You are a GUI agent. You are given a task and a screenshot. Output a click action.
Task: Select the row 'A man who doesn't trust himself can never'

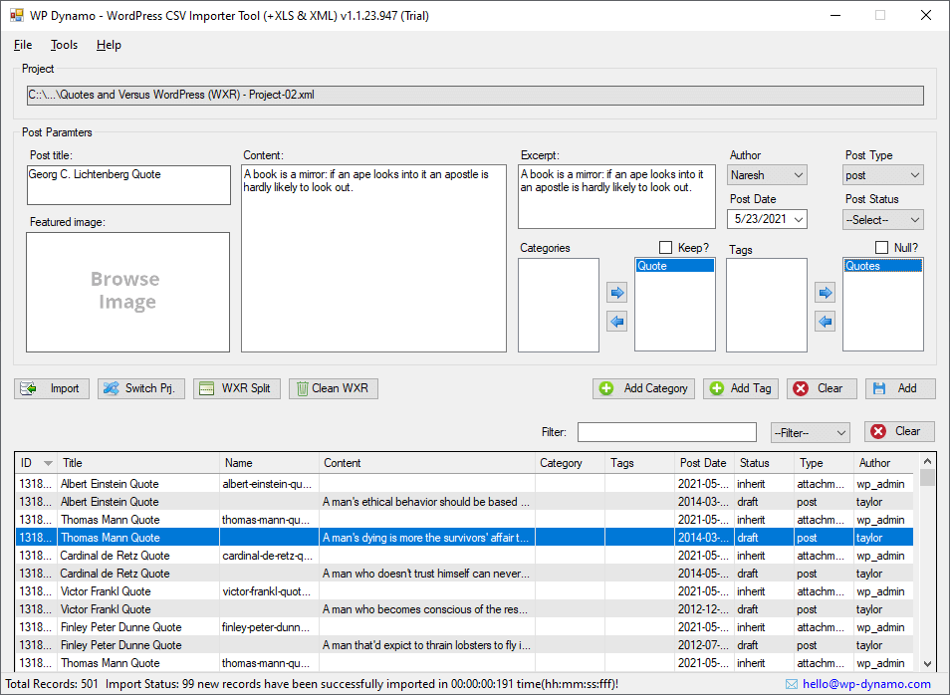pyautogui.click(x=464, y=574)
